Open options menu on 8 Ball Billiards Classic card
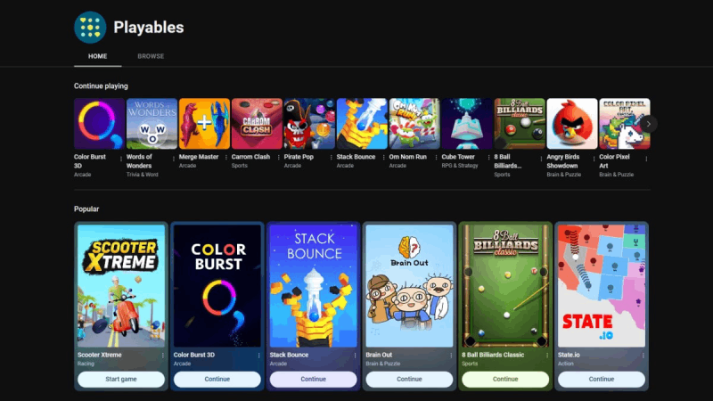Viewport: 713px width, 401px height. click(x=547, y=355)
